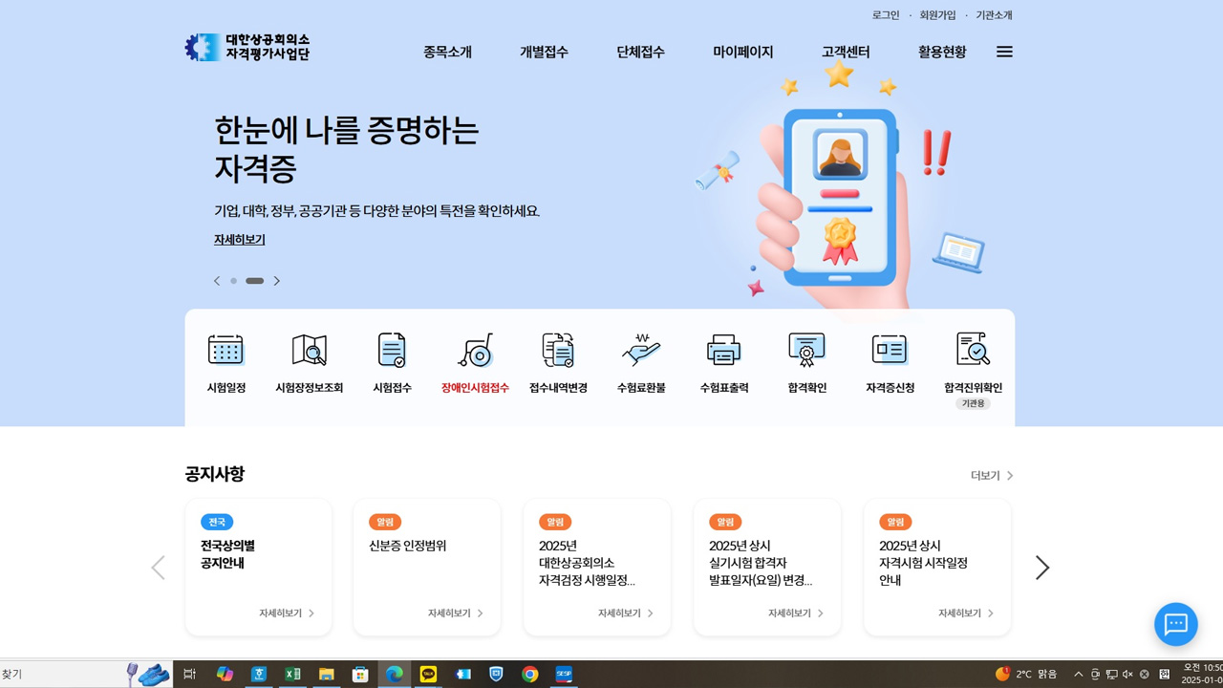Open 더보기 next to 공지사항
The width and height of the screenshot is (1223, 688).
[x=987, y=475]
